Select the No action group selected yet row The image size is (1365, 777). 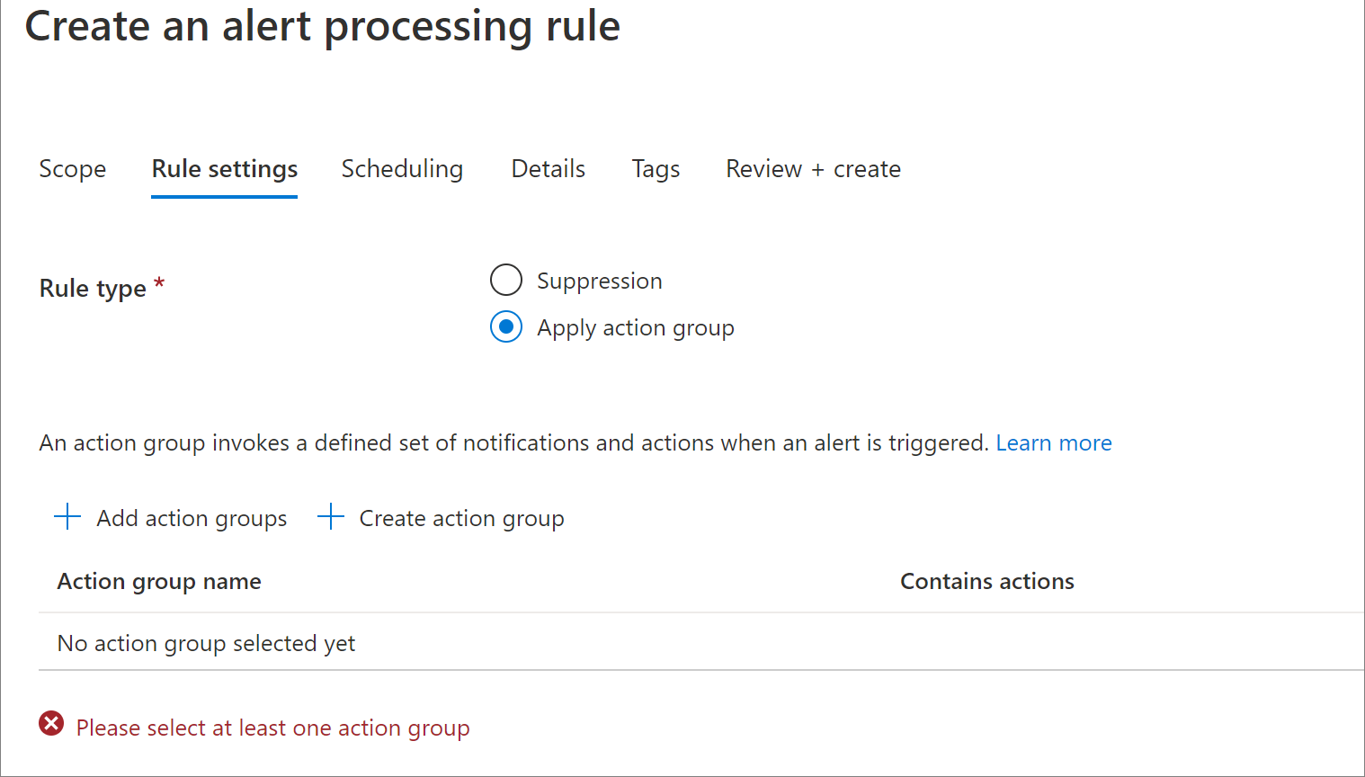pyautogui.click(x=206, y=644)
